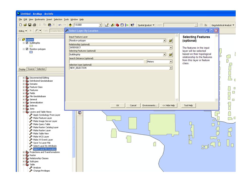Open Make Query Table tool
Image resolution: width=242 pixels, height=182 pixels.
pyautogui.click(x=42, y=124)
